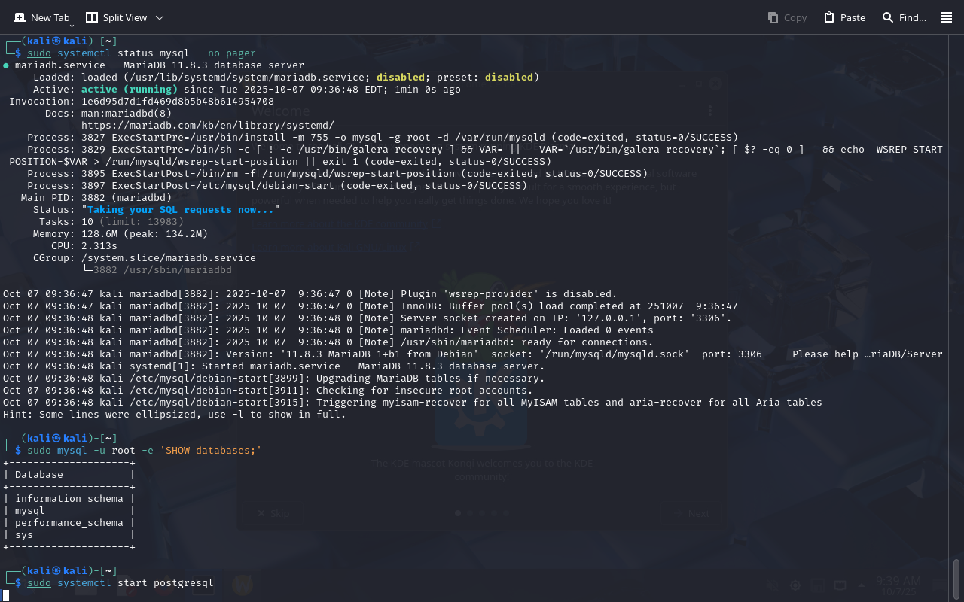Image resolution: width=964 pixels, height=602 pixels.
Task: Select performance_schema in the database list
Action: point(69,523)
